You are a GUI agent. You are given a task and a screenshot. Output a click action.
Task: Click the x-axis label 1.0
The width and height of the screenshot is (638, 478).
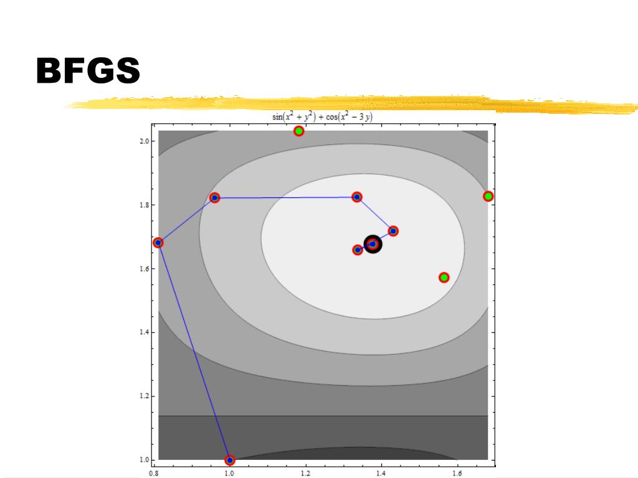[x=229, y=473]
